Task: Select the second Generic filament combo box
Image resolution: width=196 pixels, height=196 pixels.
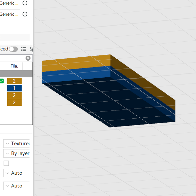Action: tap(10, 14)
